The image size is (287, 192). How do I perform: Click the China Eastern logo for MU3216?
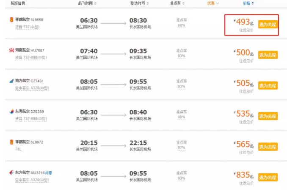pos(11,173)
